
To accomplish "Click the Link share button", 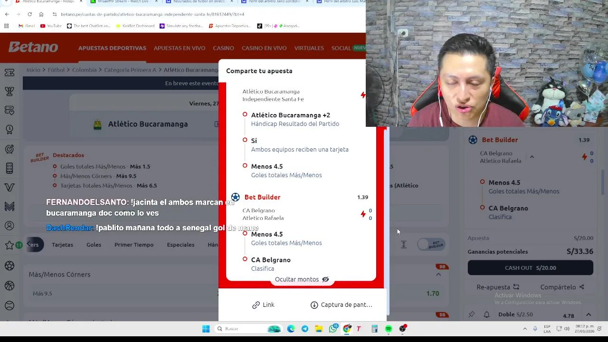I will [263, 305].
